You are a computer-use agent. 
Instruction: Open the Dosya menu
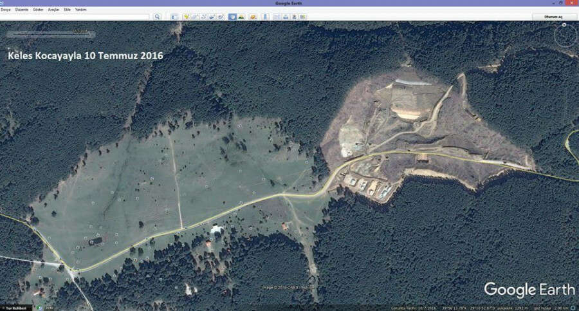pos(6,10)
